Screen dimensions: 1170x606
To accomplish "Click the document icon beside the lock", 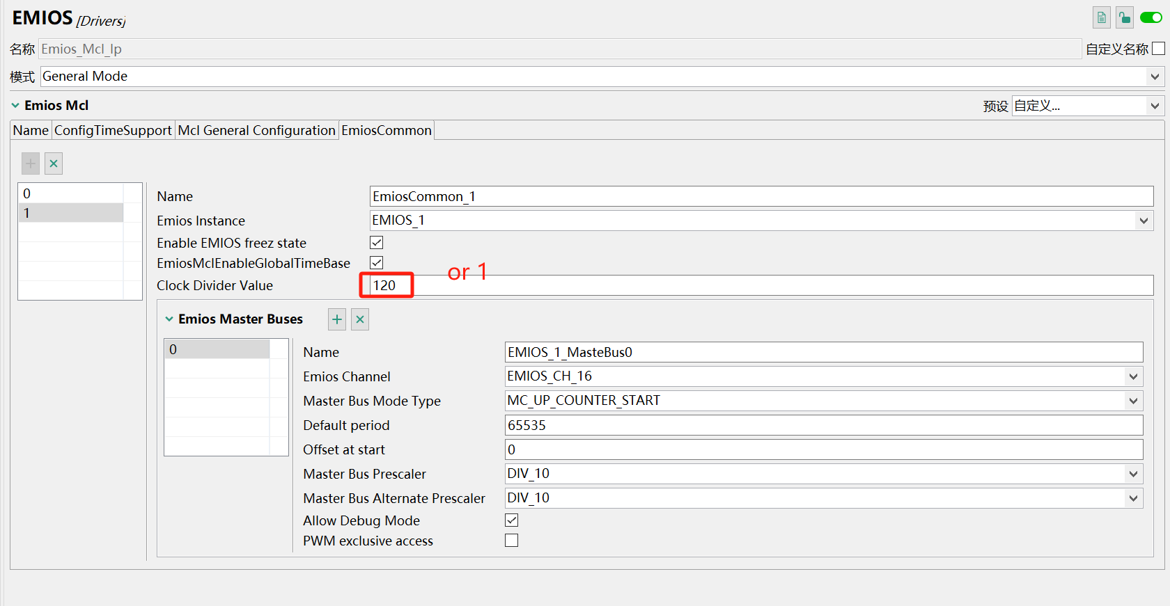I will coord(1101,18).
